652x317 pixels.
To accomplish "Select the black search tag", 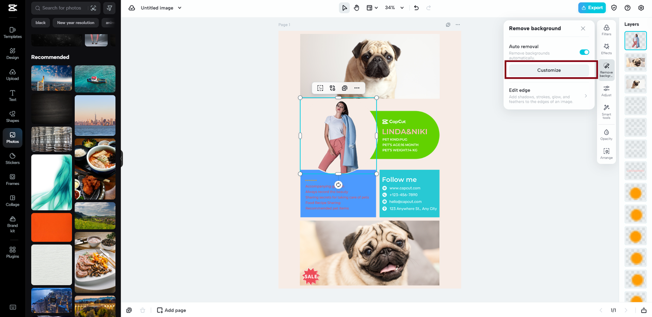I will point(41,22).
